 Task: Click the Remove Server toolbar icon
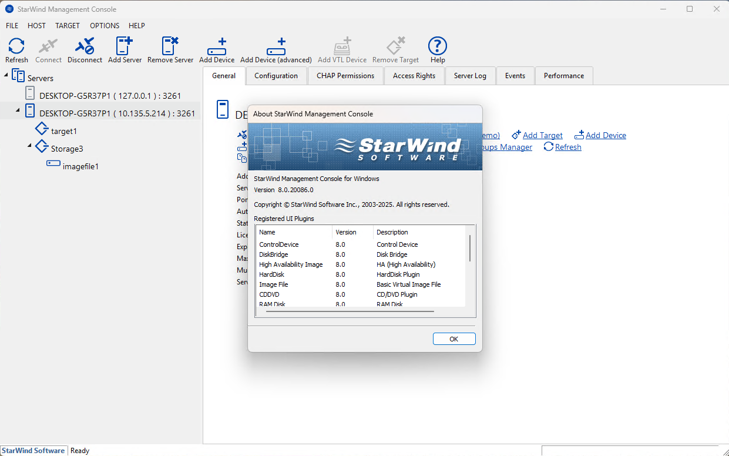click(170, 46)
